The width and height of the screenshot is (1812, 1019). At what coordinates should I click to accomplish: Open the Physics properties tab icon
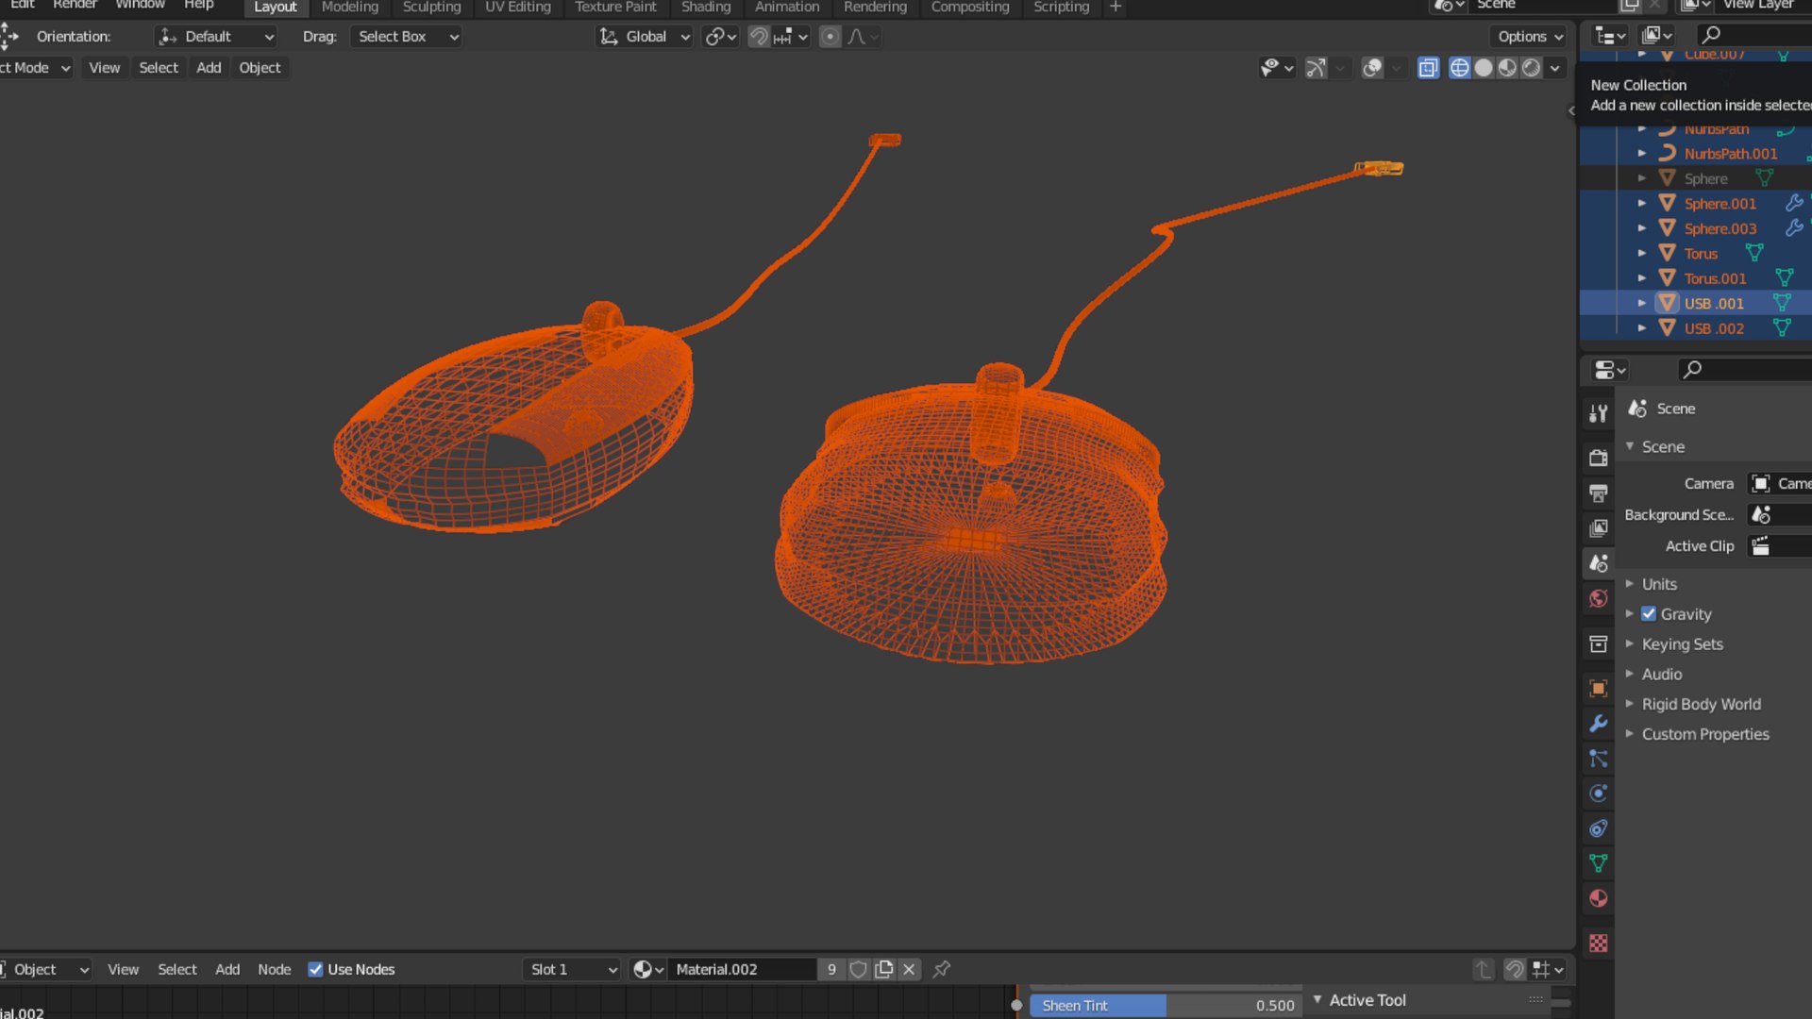tap(1598, 793)
